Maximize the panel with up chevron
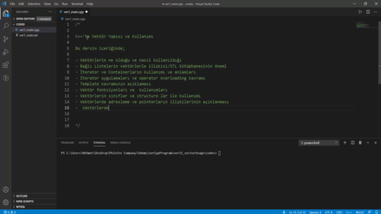 pos(368,143)
